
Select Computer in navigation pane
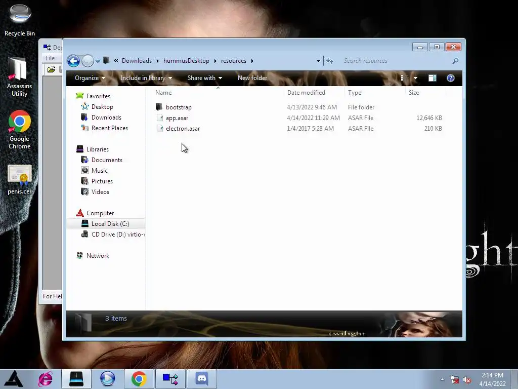(x=100, y=213)
